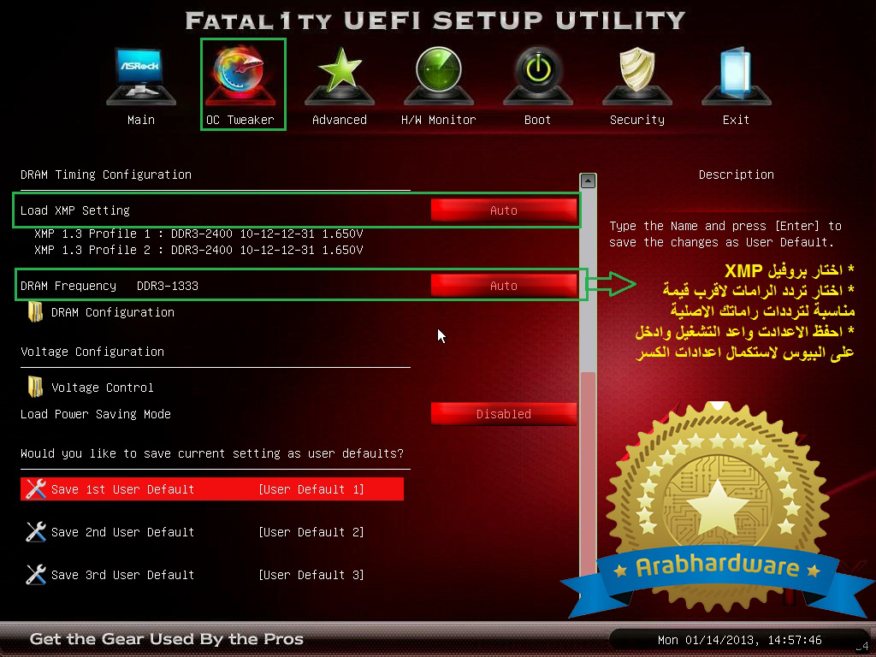876x657 pixels.
Task: Switch to the H/W Monitor tab label
Action: click(439, 120)
